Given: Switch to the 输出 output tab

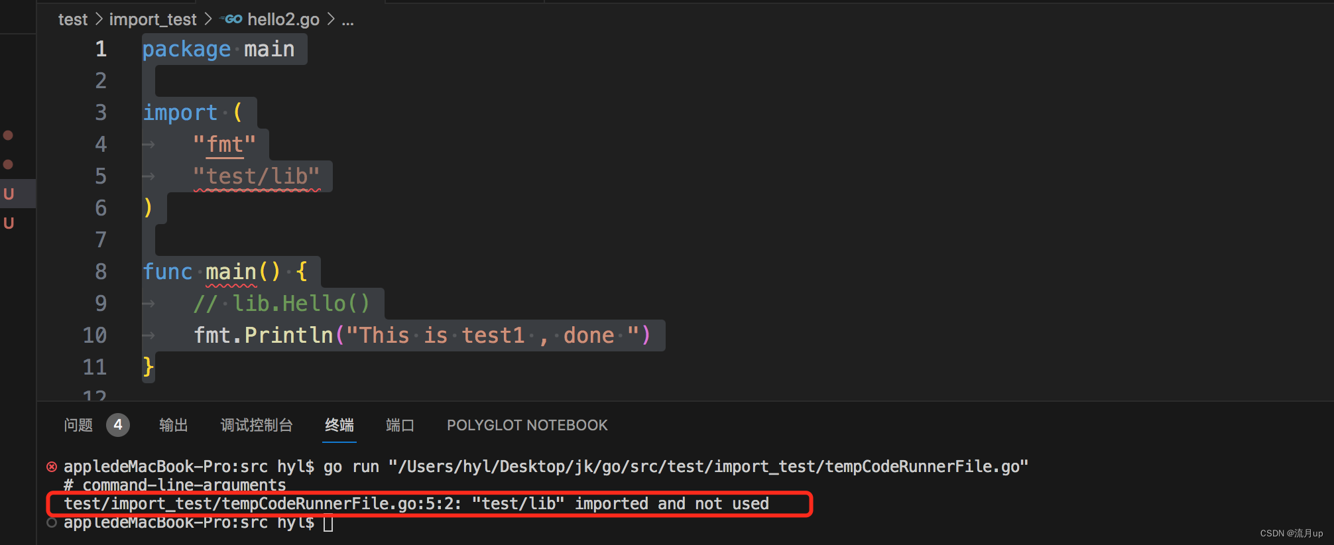Looking at the screenshot, I should tap(174, 425).
